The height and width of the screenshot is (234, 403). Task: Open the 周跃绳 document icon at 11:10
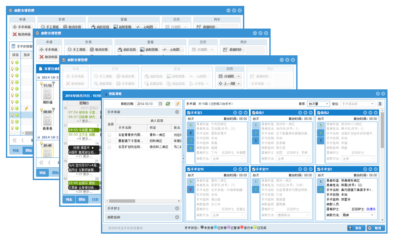[x=48, y=94]
